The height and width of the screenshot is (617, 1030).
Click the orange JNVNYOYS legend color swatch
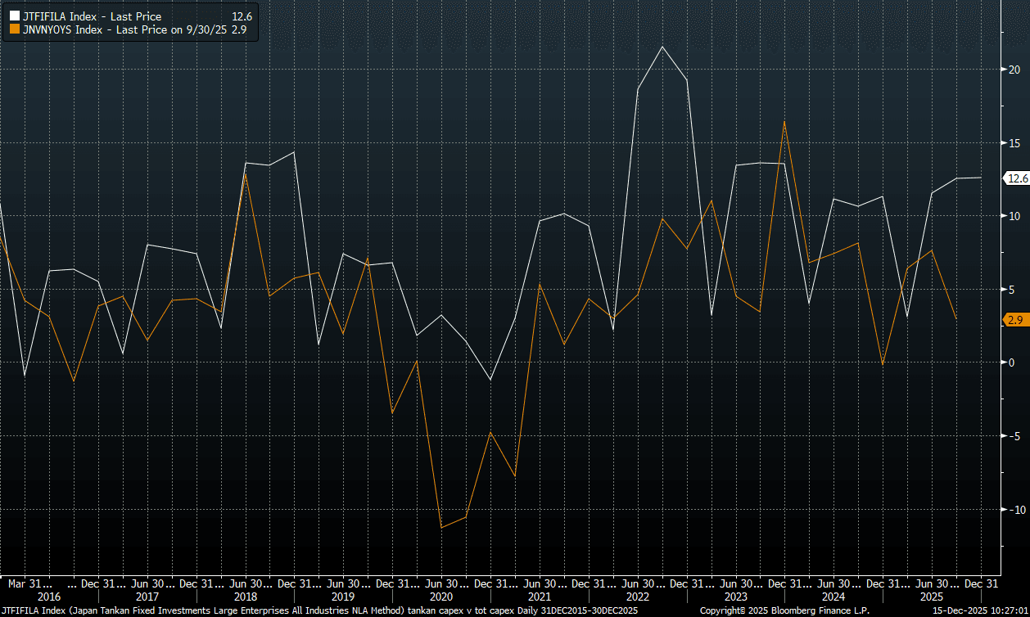click(x=14, y=31)
